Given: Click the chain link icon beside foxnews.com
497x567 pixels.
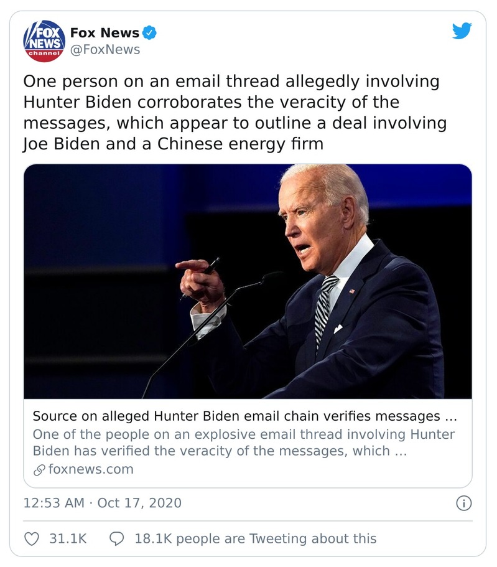Looking at the screenshot, I should point(39,469).
